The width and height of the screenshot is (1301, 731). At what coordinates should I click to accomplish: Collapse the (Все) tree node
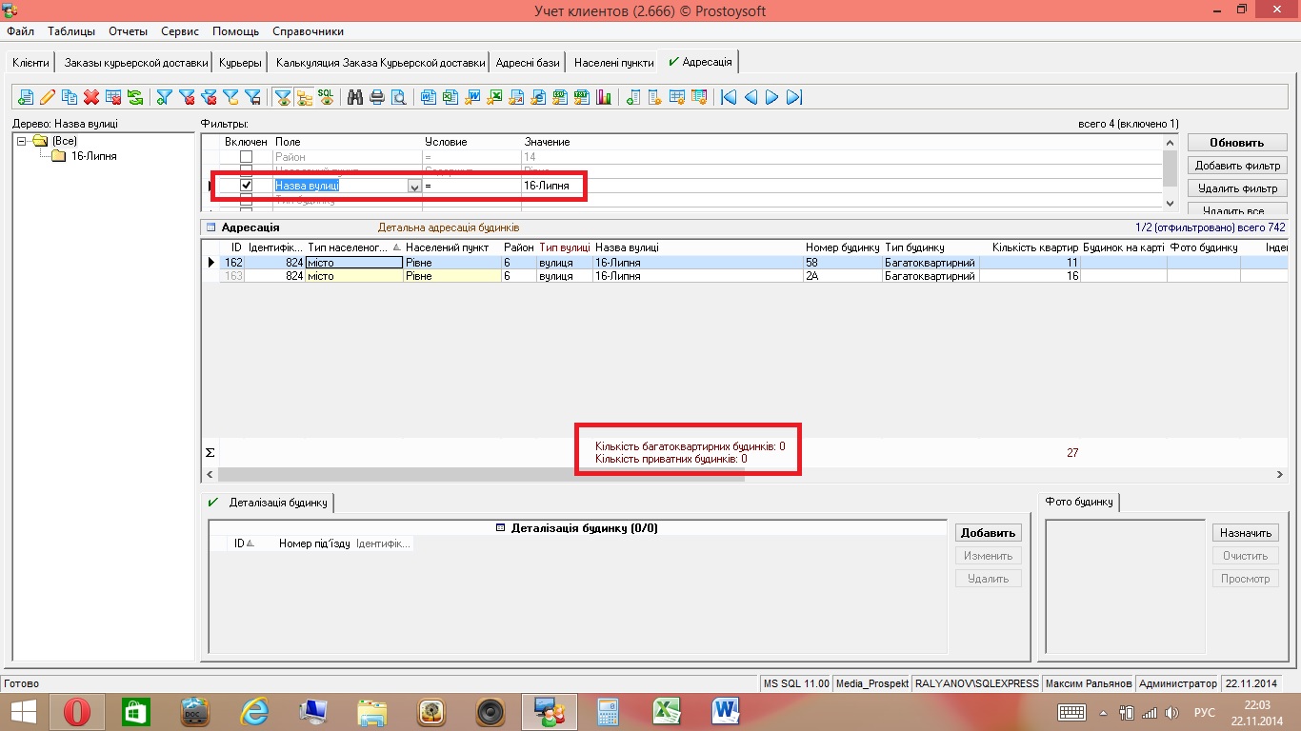pyautogui.click(x=22, y=141)
